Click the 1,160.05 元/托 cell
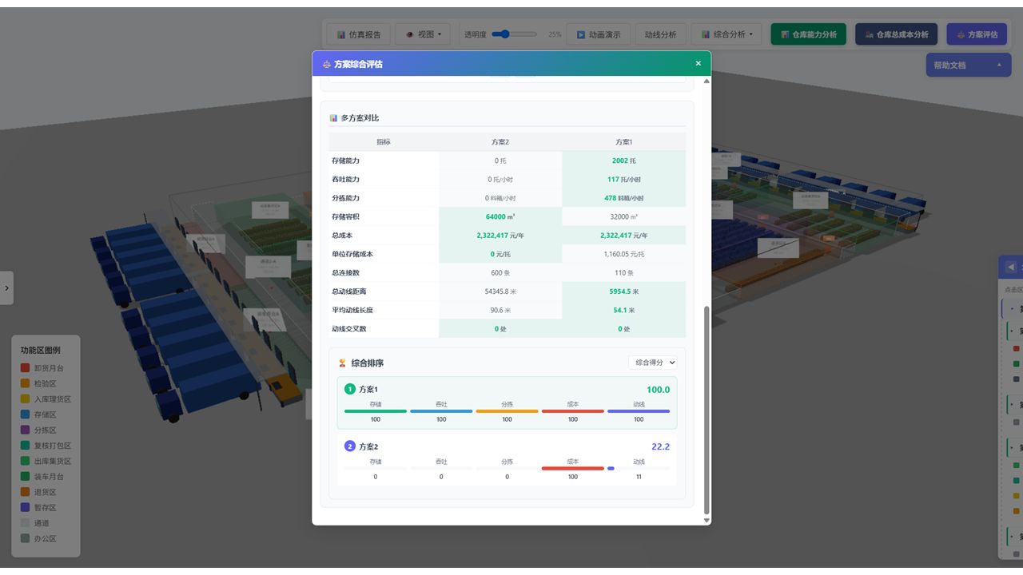 click(624, 254)
